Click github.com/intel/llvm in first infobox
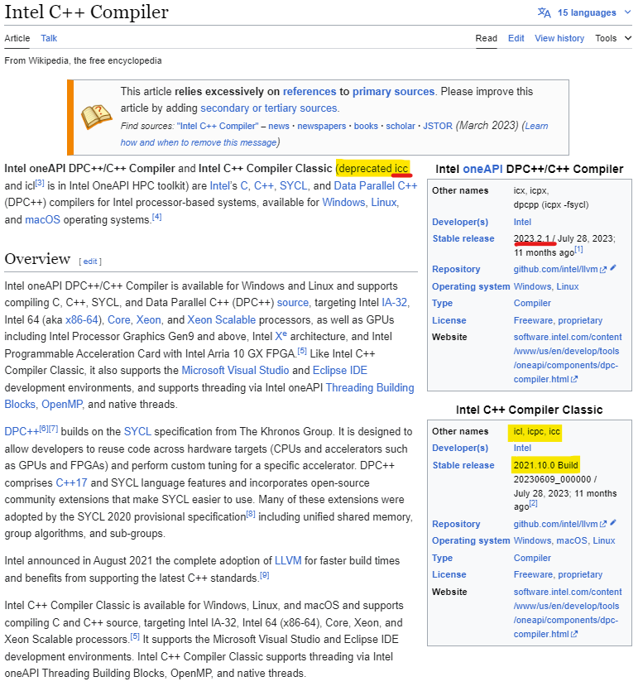This screenshot has height=691, width=643. click(x=555, y=269)
